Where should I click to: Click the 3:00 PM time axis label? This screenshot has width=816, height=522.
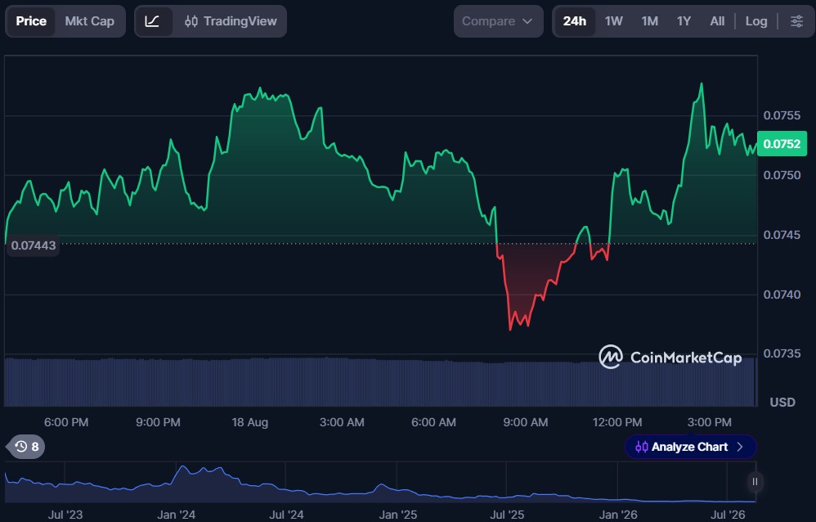[x=710, y=422]
